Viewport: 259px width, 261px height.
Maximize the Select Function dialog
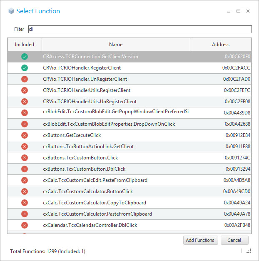click(238, 11)
